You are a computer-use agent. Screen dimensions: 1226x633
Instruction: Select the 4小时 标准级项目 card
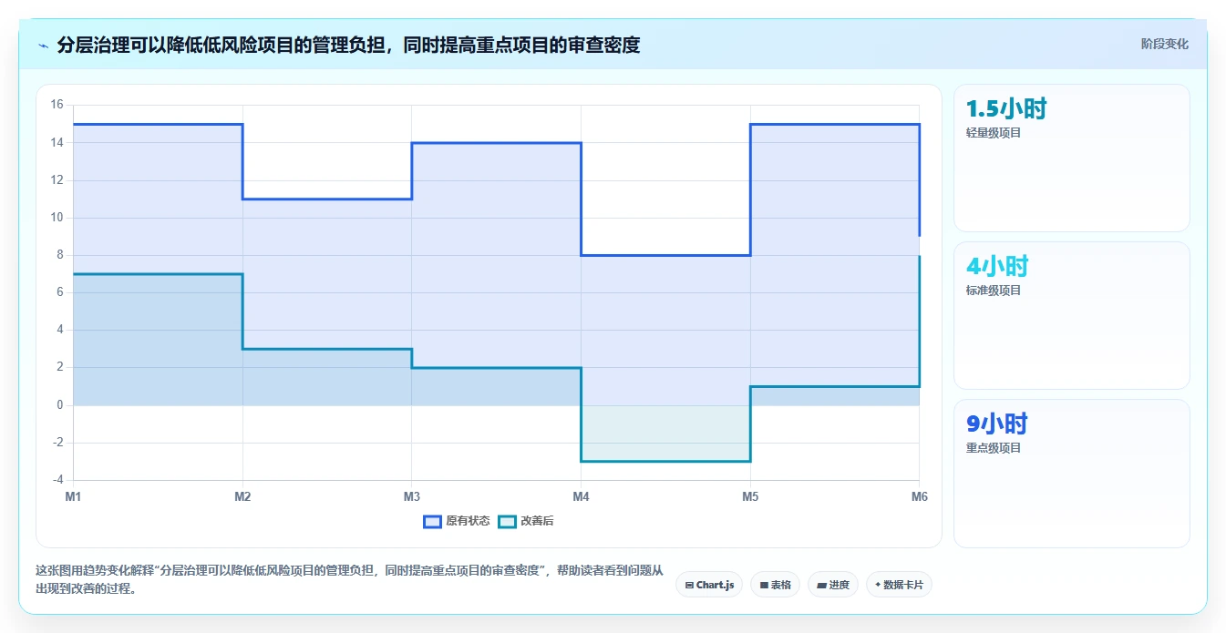1072,315
